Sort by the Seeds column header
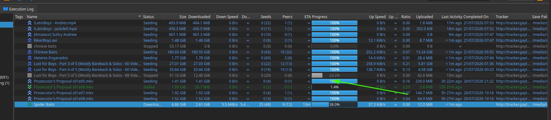Screen dimensions: 551x120 (x=266, y=17)
